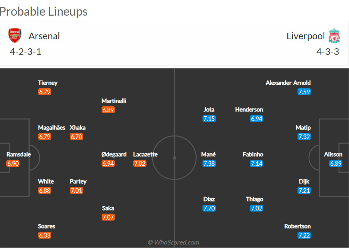
Task: Open the Arsenal team name link
Action: [44, 36]
